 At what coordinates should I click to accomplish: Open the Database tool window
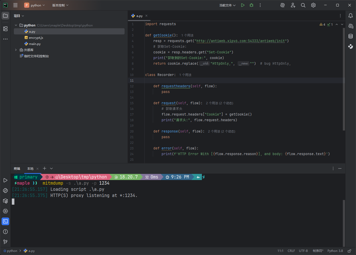click(x=351, y=36)
